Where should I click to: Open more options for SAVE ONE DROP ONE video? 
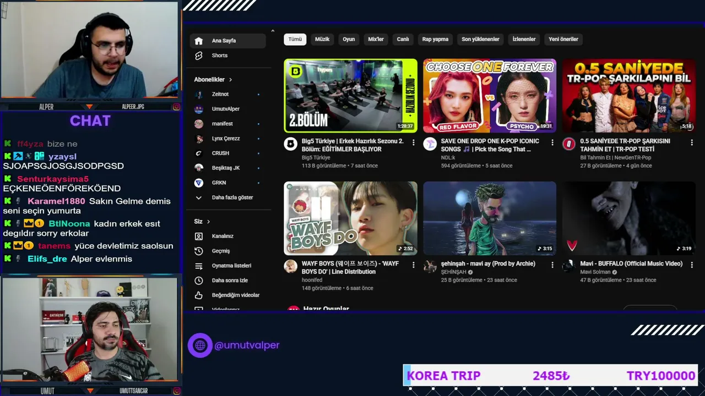click(x=552, y=142)
